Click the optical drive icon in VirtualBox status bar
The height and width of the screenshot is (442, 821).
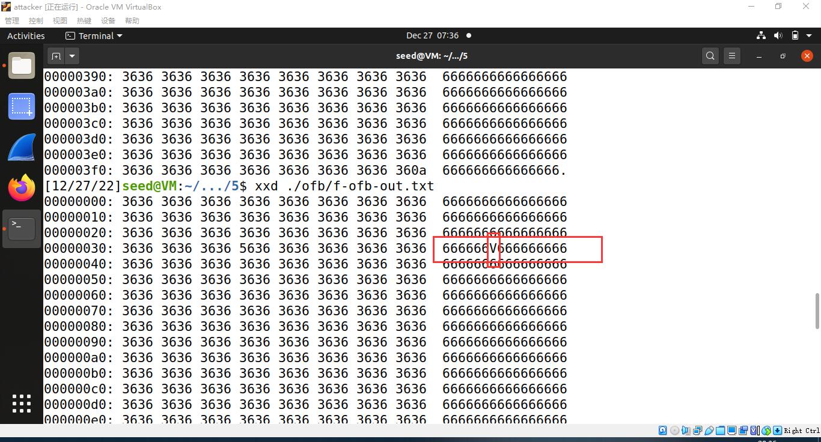pyautogui.click(x=674, y=431)
